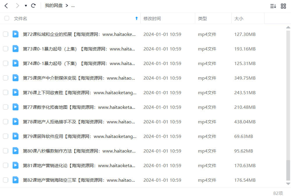Open the navigation history dropdown arrow
The image size is (291, 196).
click(26, 6)
